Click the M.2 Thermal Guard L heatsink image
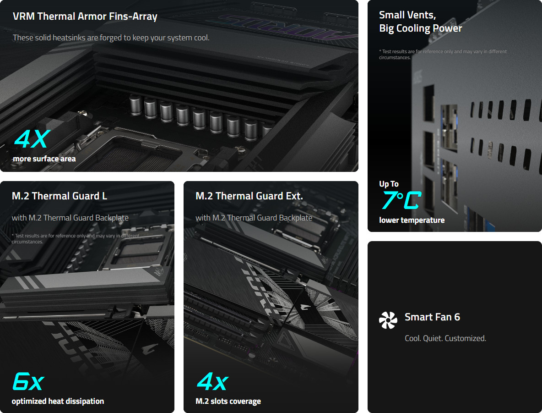The image size is (542, 413). pyautogui.click(x=87, y=291)
